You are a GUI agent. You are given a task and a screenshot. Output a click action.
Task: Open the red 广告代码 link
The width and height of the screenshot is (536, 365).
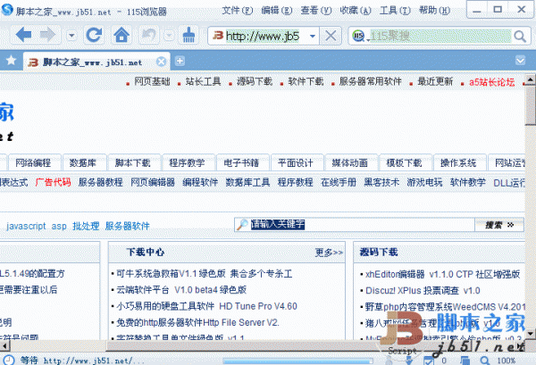[x=53, y=182]
